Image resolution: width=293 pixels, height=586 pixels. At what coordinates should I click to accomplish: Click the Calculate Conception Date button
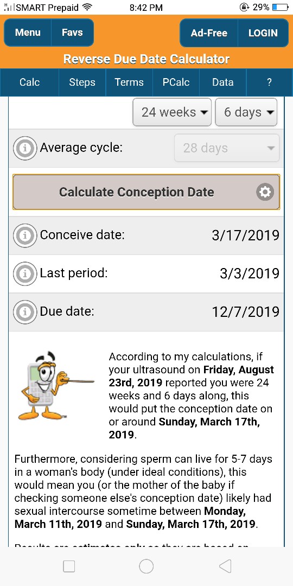[x=146, y=192]
